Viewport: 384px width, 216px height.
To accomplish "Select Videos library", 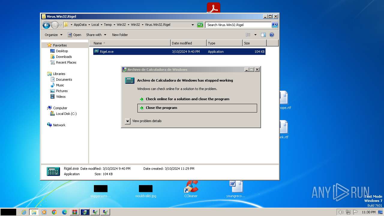I will coord(61,97).
